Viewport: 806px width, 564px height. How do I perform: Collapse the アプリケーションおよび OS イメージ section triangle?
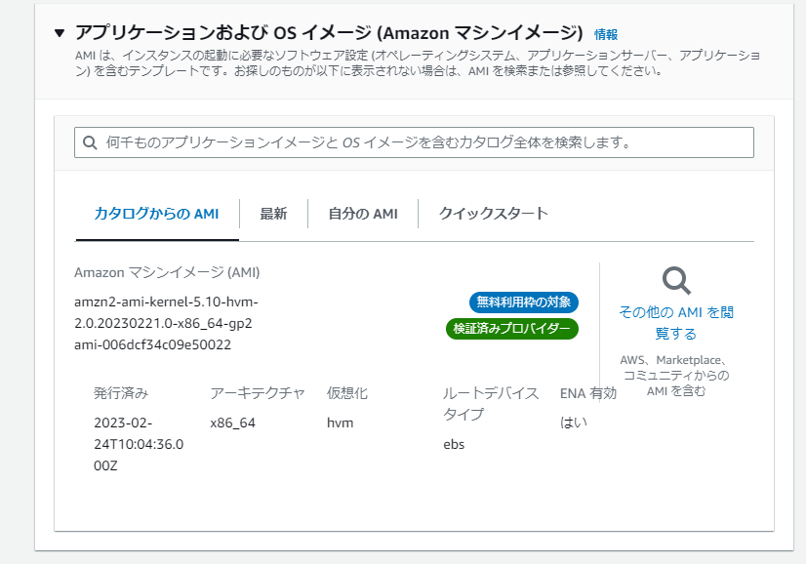point(60,33)
